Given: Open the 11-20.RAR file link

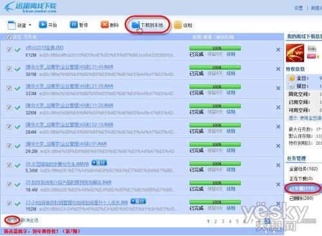Looking at the screenshot, I should [x=70, y=105].
